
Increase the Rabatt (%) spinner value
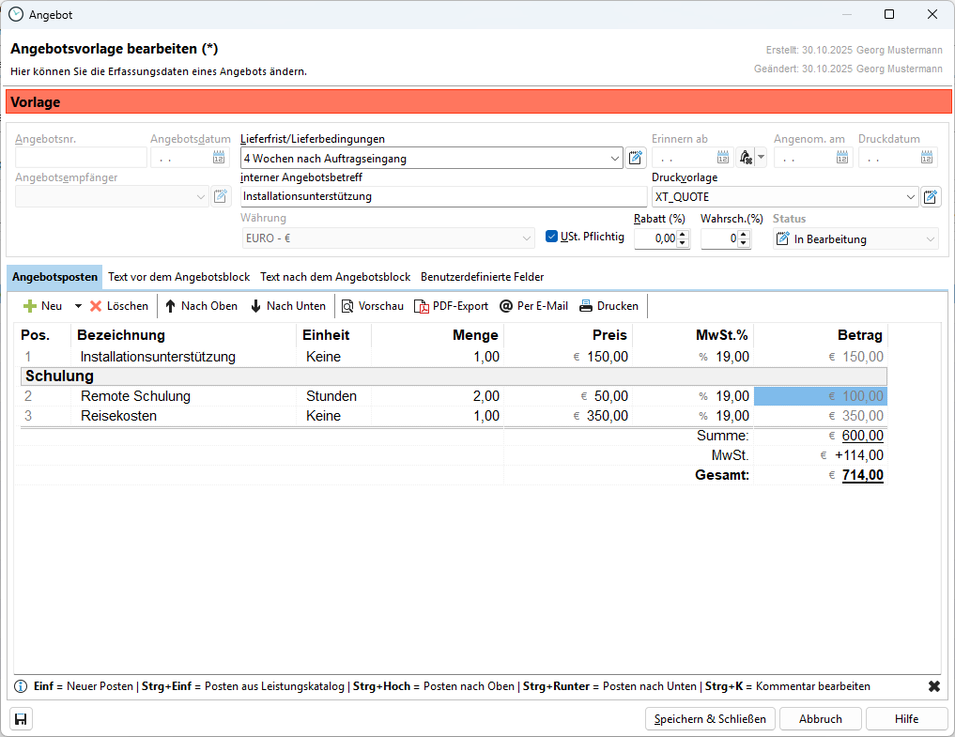[x=684, y=235]
